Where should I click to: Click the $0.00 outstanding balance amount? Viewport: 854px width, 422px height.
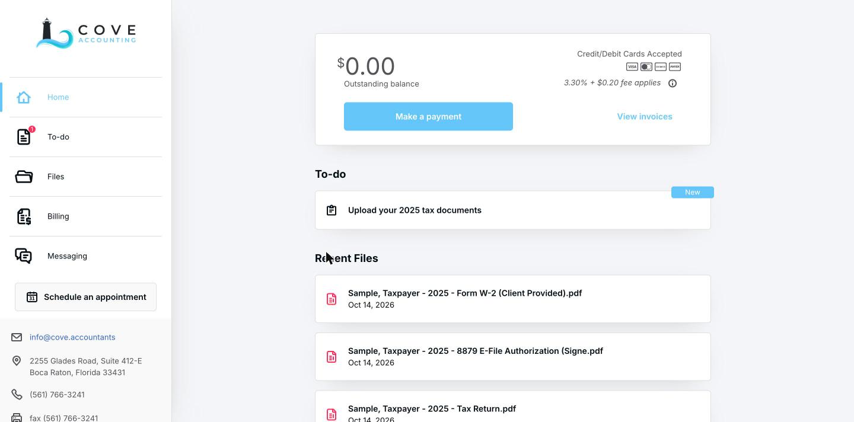tap(366, 66)
